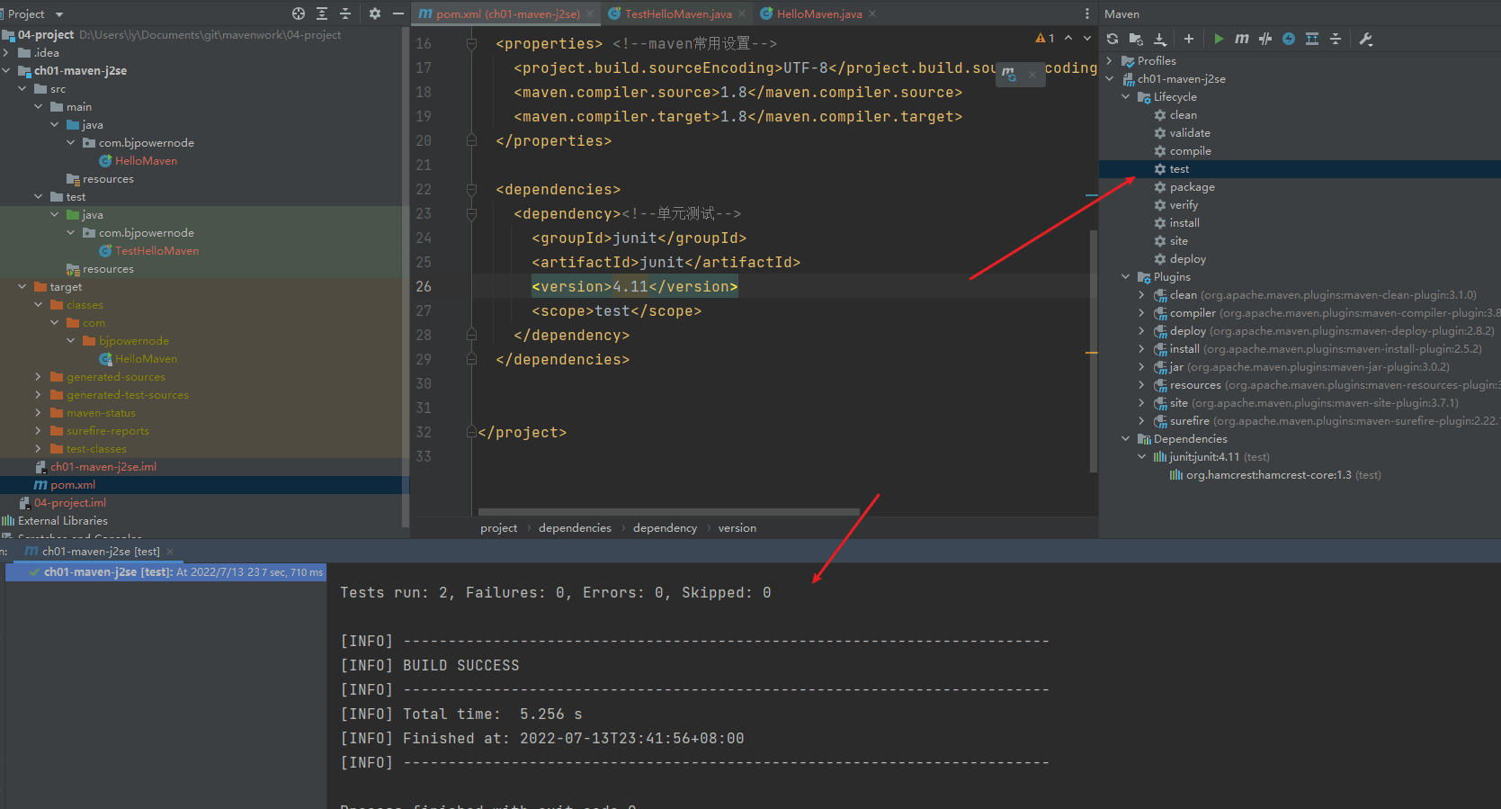Run Maven build with green play icon
The height and width of the screenshot is (809, 1501).
click(x=1219, y=39)
